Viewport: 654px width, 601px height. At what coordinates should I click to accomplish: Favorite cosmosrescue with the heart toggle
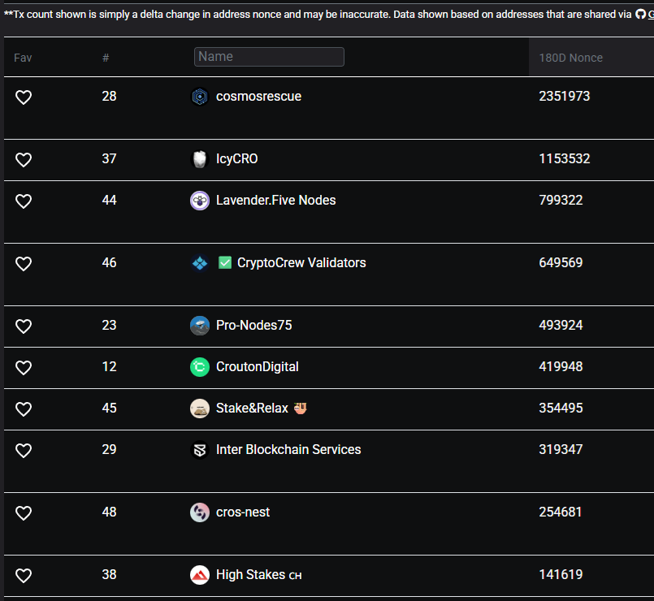[x=24, y=97]
